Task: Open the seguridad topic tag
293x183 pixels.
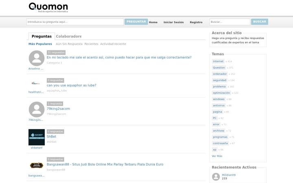Action: pyautogui.click(x=220, y=80)
